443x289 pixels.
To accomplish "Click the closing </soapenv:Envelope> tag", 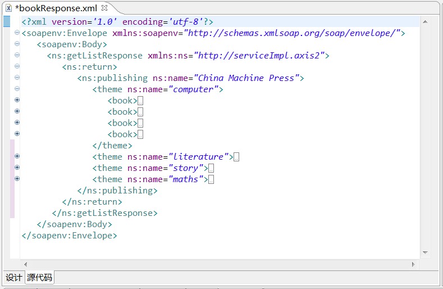I will (x=69, y=236).
